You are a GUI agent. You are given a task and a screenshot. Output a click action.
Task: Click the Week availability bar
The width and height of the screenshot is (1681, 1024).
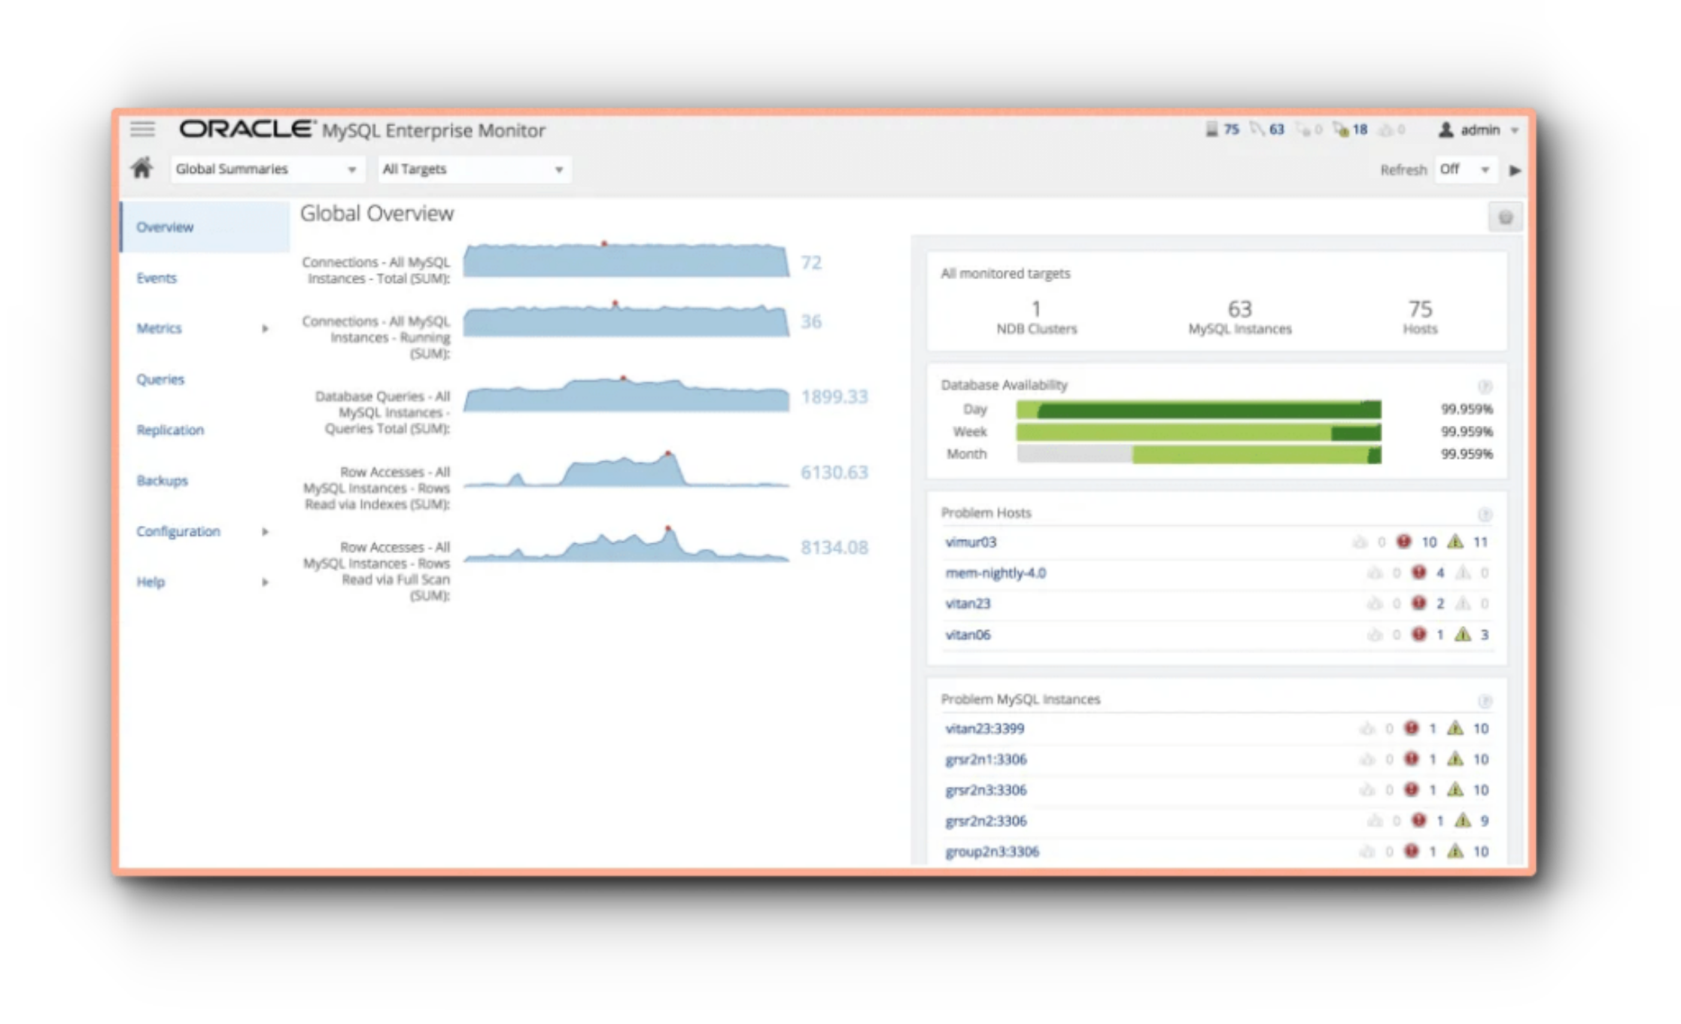tap(1199, 432)
